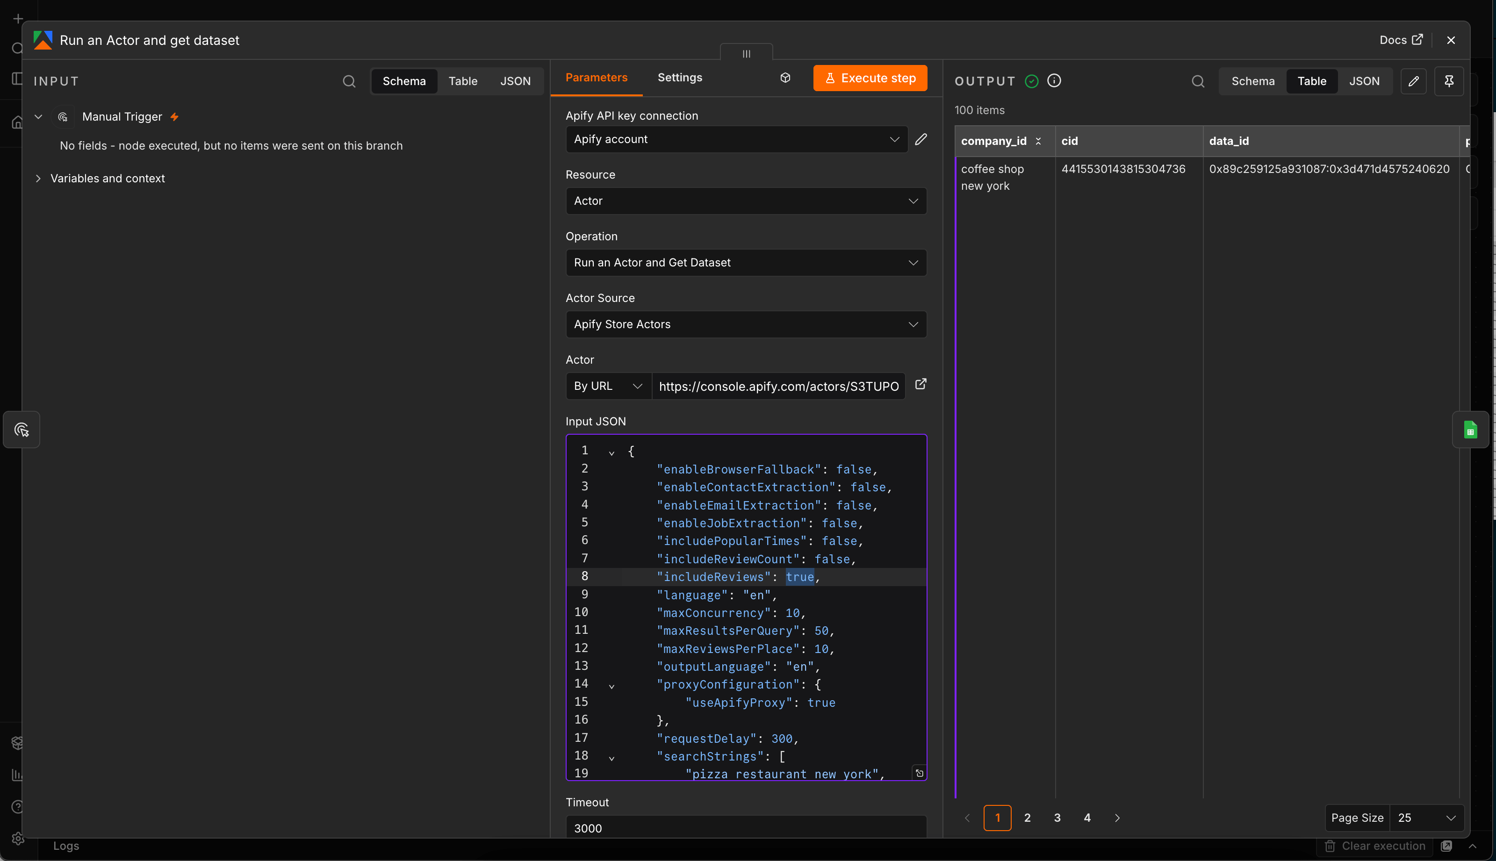
Task: Search the OUTPUT panel data
Action: (x=1197, y=81)
